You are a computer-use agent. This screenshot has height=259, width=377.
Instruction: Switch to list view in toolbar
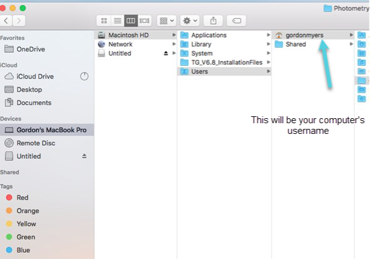(x=117, y=21)
